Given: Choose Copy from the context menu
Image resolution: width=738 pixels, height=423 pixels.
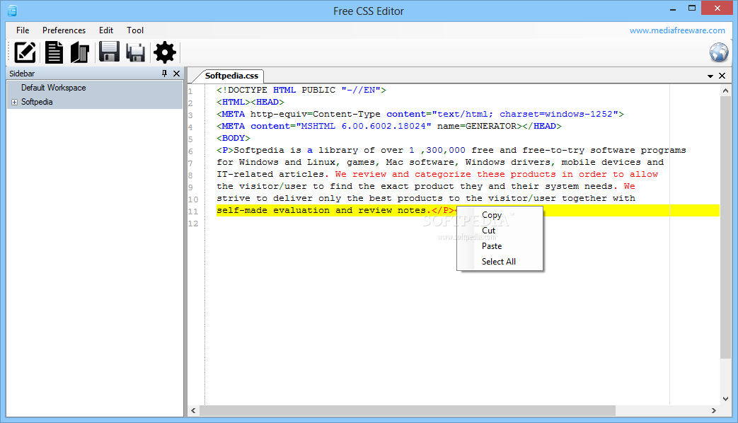Looking at the screenshot, I should coord(500,215).
